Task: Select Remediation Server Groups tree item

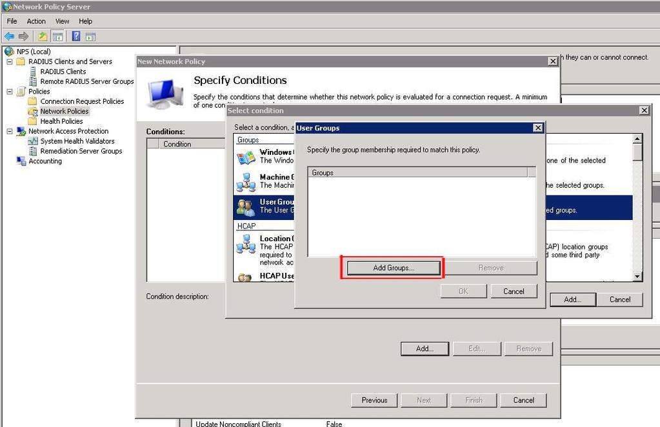Action: click(81, 151)
